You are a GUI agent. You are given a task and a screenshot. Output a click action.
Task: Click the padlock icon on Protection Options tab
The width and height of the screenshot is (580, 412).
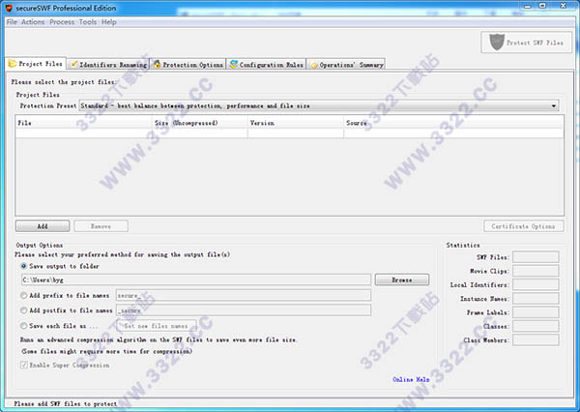158,65
